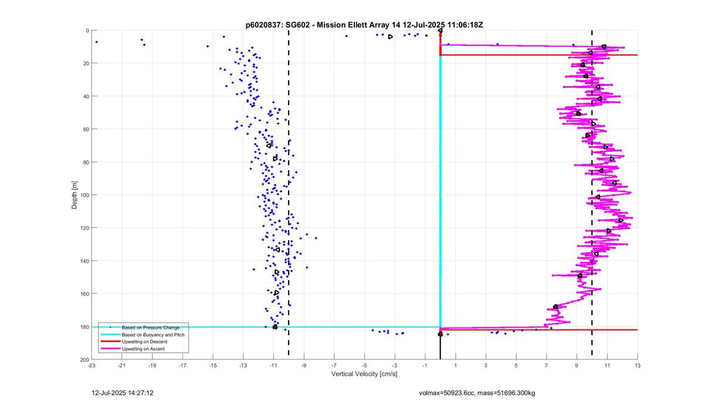Click depth-axis tick label '100'
Image resolution: width=704 pixels, height=404 pixels.
[x=84, y=195]
